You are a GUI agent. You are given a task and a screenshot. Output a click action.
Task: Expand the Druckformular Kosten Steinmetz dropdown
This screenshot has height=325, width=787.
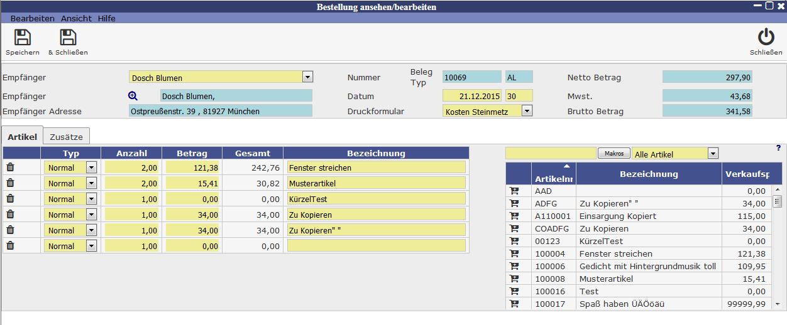527,111
